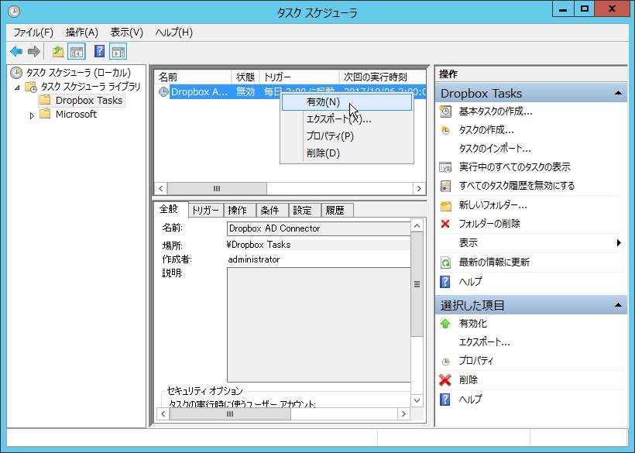Choose 有効(N) in context menu

click(347, 102)
